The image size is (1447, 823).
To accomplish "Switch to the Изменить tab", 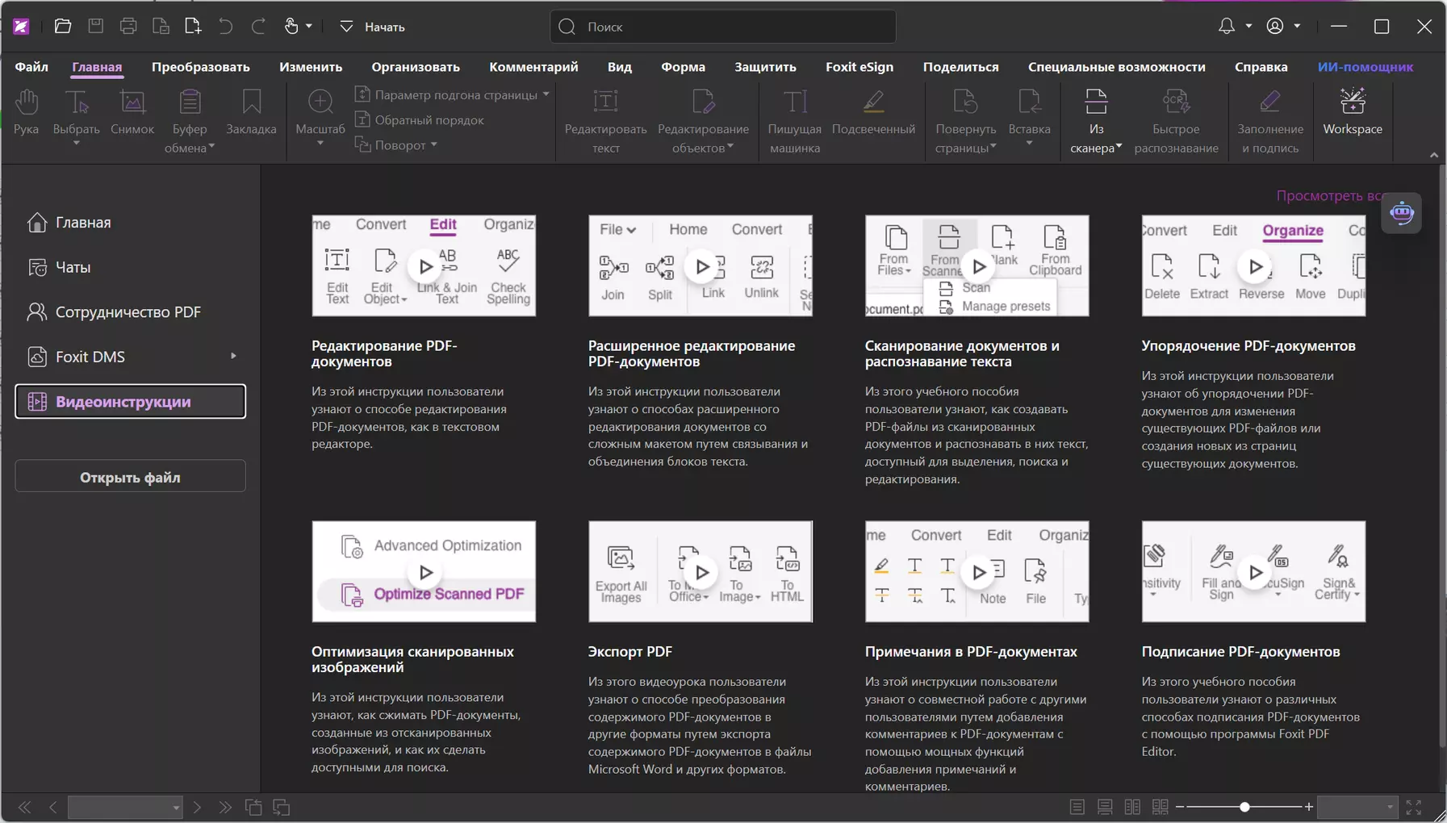I will point(311,67).
